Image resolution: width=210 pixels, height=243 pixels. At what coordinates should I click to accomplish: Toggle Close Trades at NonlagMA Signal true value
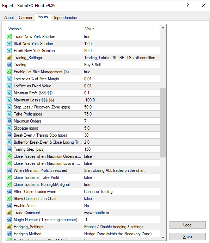click(x=122, y=185)
